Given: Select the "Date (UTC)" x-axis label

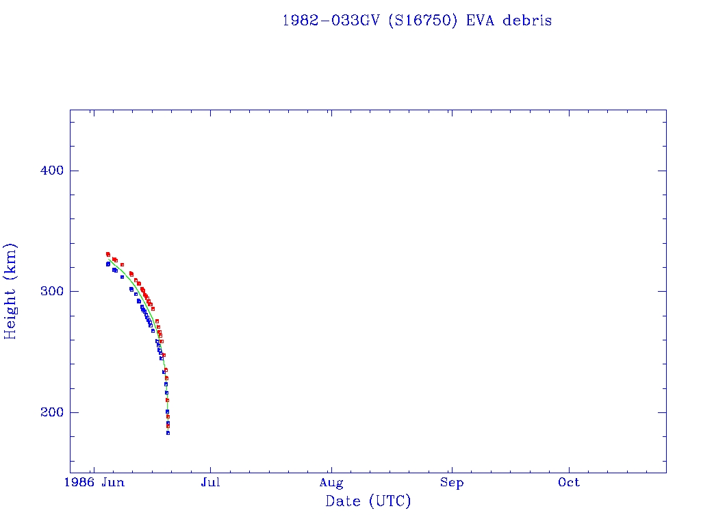Looking at the screenshot, I should click(x=368, y=502).
